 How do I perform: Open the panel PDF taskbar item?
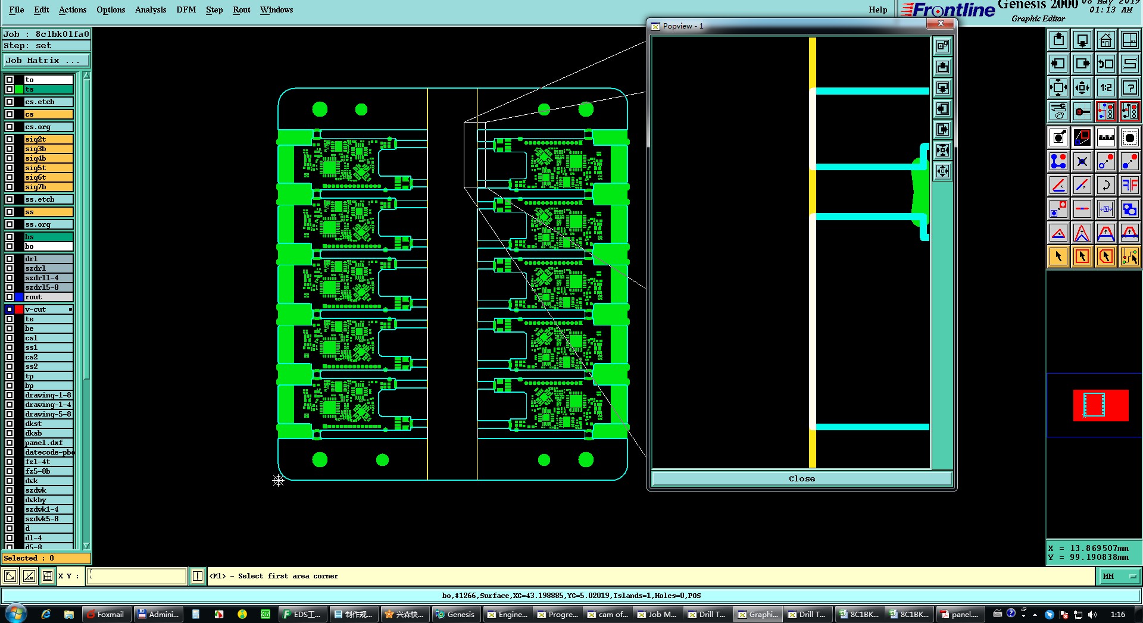(960, 615)
